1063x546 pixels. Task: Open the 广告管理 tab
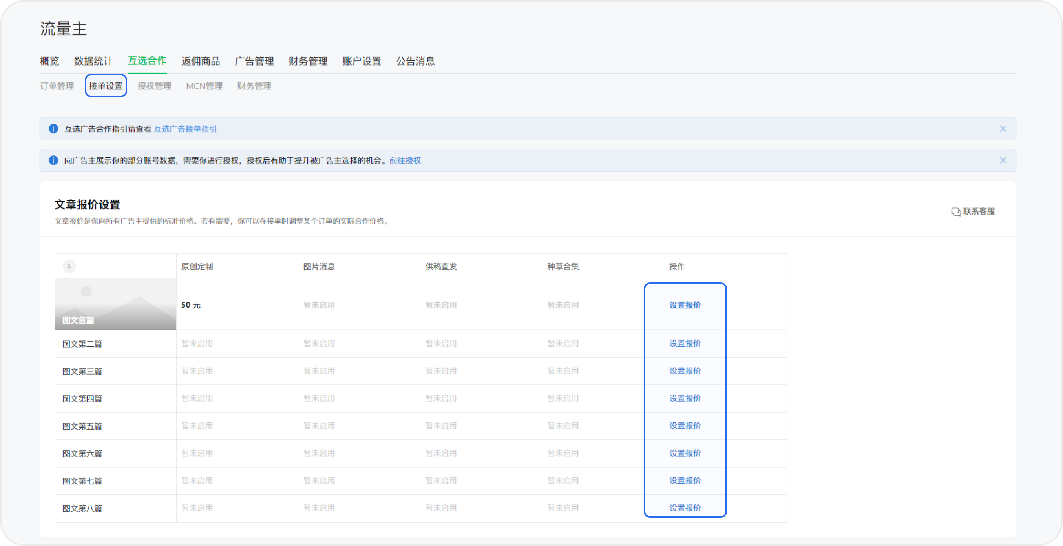(254, 62)
